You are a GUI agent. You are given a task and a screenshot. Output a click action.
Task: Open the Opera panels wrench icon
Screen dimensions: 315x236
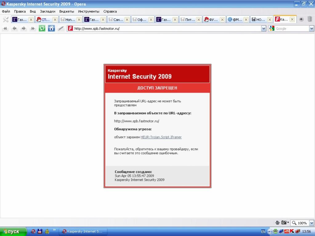(x=6, y=19)
